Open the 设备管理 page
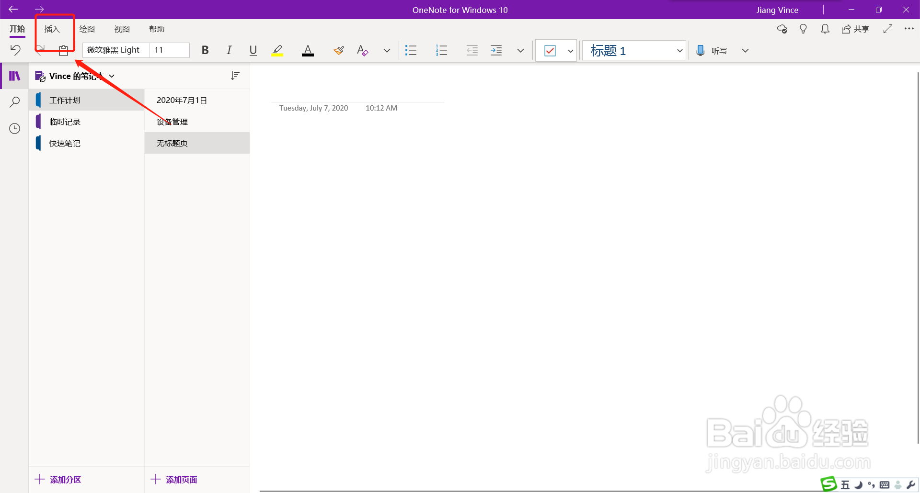Viewport: 920px width, 493px height. 197,122
